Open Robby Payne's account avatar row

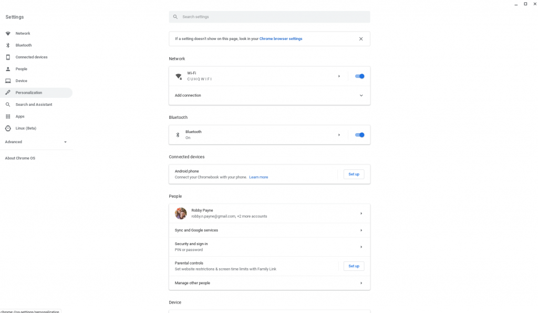(x=269, y=214)
